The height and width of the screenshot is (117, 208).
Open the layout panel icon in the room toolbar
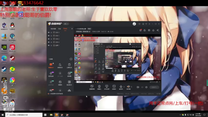(149, 30)
